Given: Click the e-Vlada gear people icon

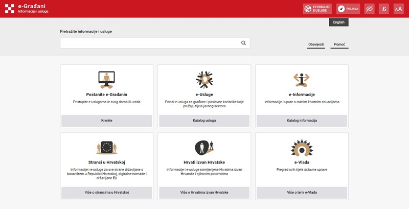Looking at the screenshot, I should coord(302,148).
